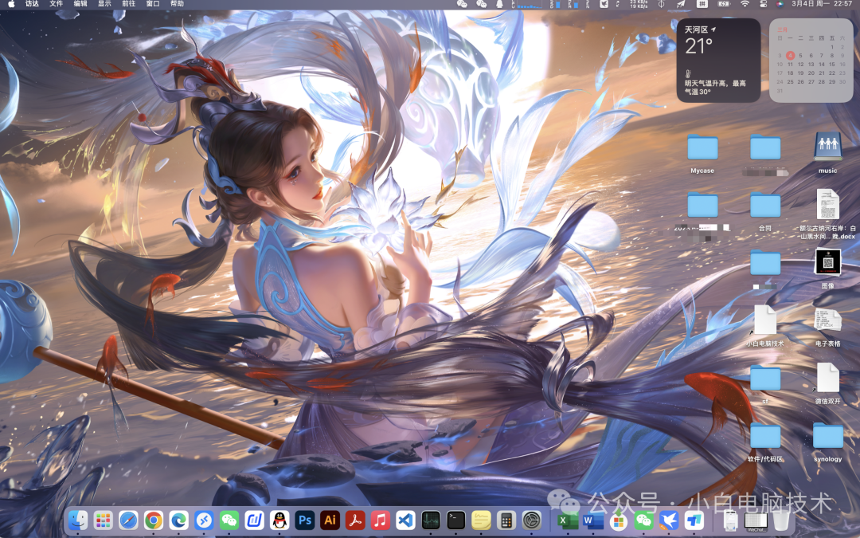Click the forecast text 明天气温升高
The width and height of the screenshot is (860, 538).
(x=715, y=88)
